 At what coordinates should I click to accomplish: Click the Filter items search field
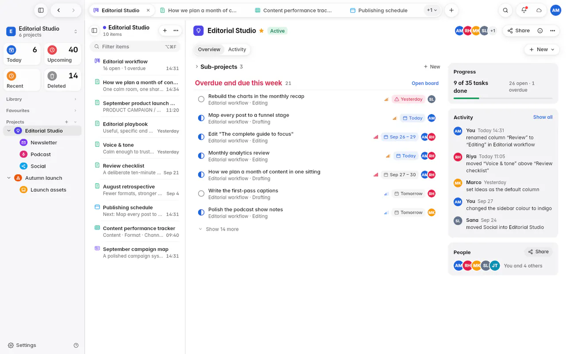click(x=135, y=46)
